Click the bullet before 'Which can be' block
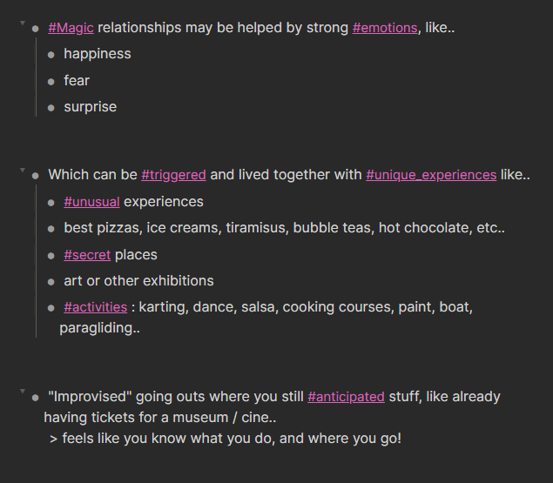The height and width of the screenshot is (483, 553). (x=35, y=176)
